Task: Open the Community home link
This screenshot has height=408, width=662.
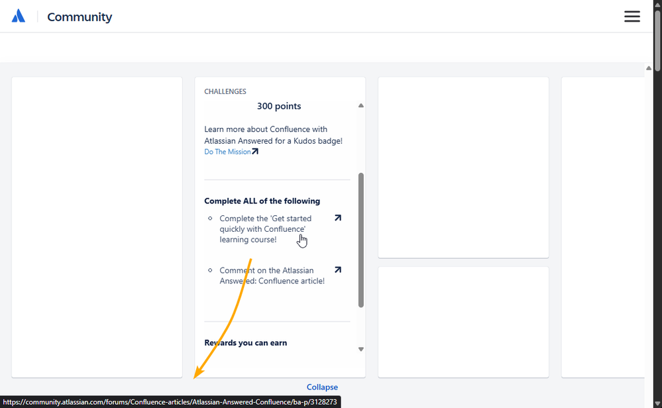Action: [x=80, y=17]
